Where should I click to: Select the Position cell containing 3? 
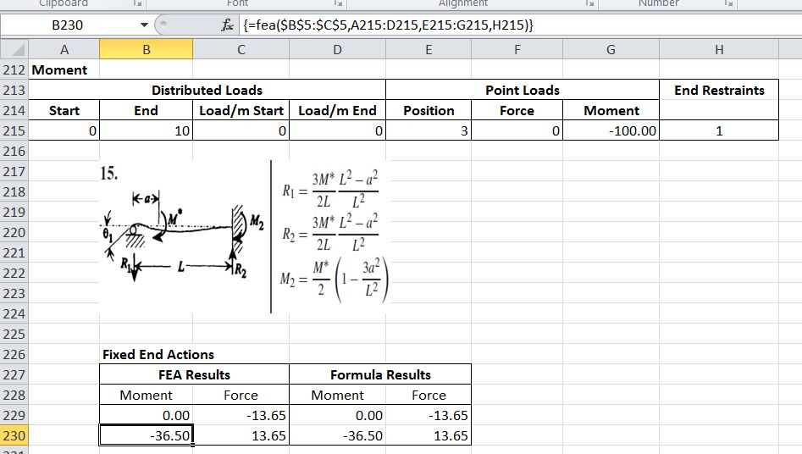[429, 131]
